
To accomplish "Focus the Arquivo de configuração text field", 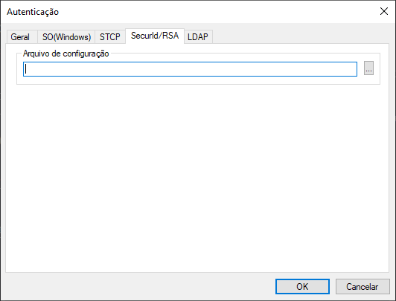I will point(190,69).
